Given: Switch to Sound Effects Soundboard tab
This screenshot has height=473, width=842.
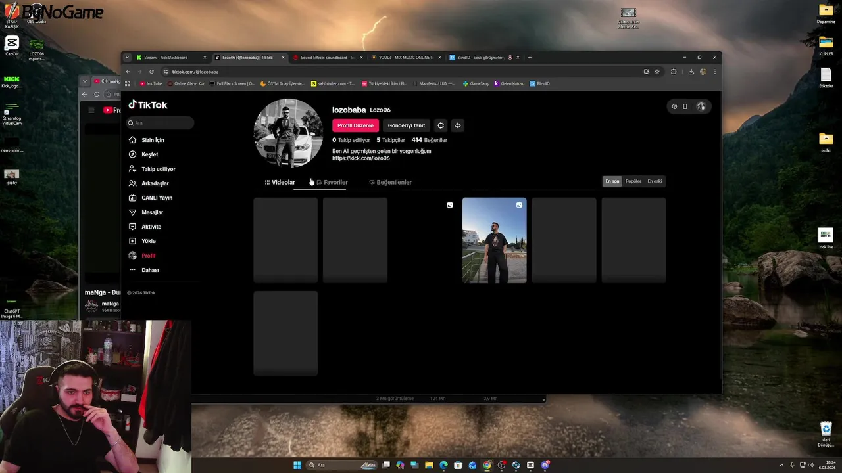Looking at the screenshot, I should (x=328, y=58).
